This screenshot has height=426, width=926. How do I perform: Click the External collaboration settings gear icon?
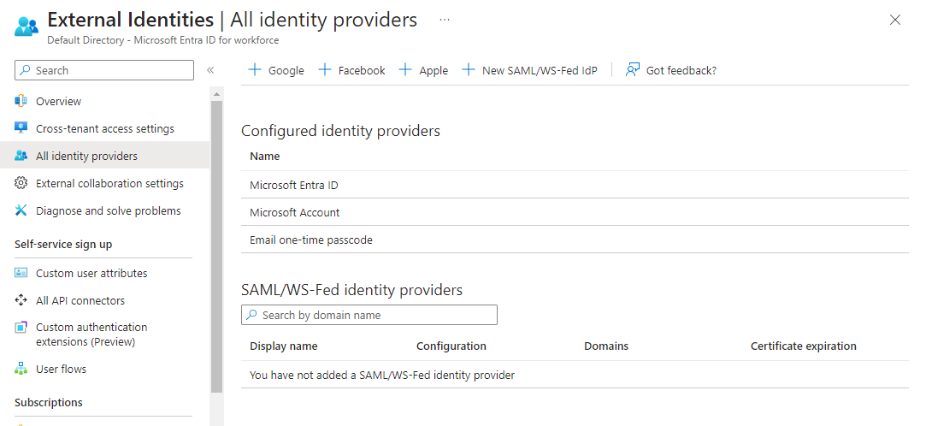coord(21,183)
